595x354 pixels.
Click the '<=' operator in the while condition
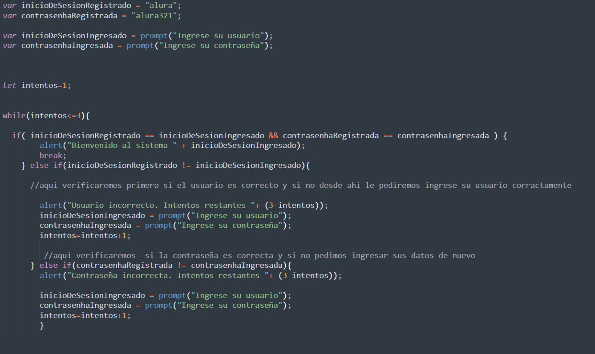[72, 115]
